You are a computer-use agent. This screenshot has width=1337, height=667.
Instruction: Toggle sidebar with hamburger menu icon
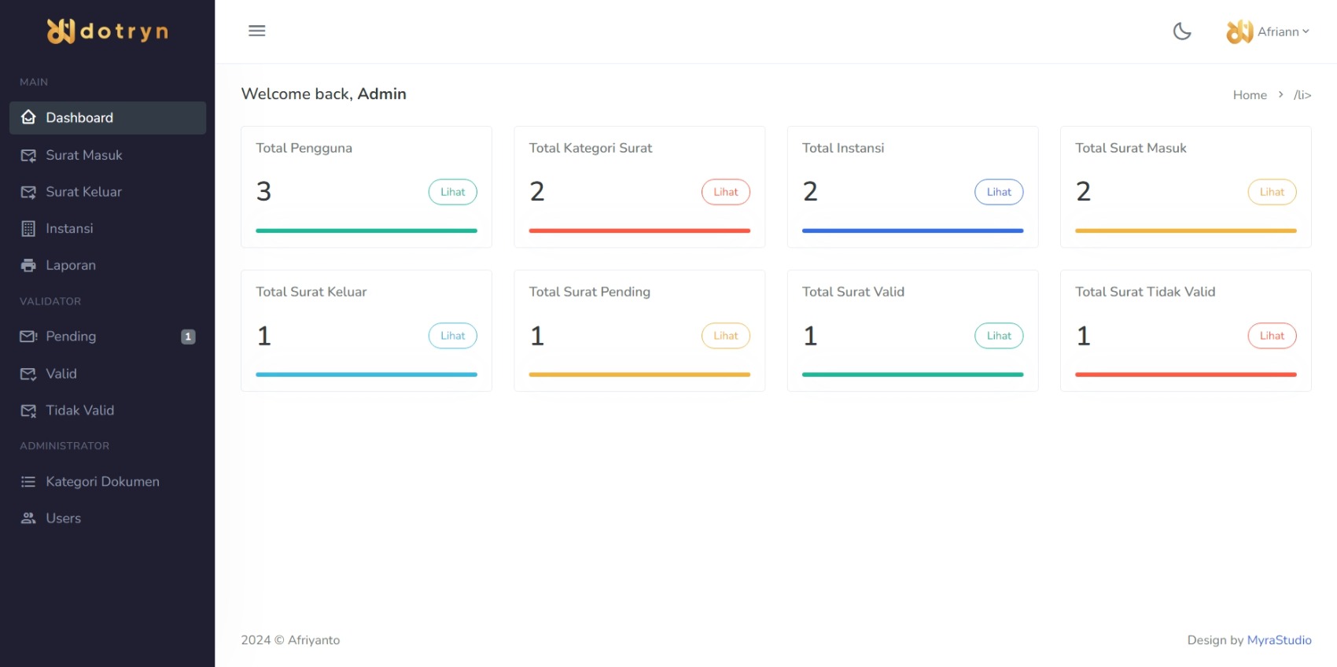pos(257,31)
